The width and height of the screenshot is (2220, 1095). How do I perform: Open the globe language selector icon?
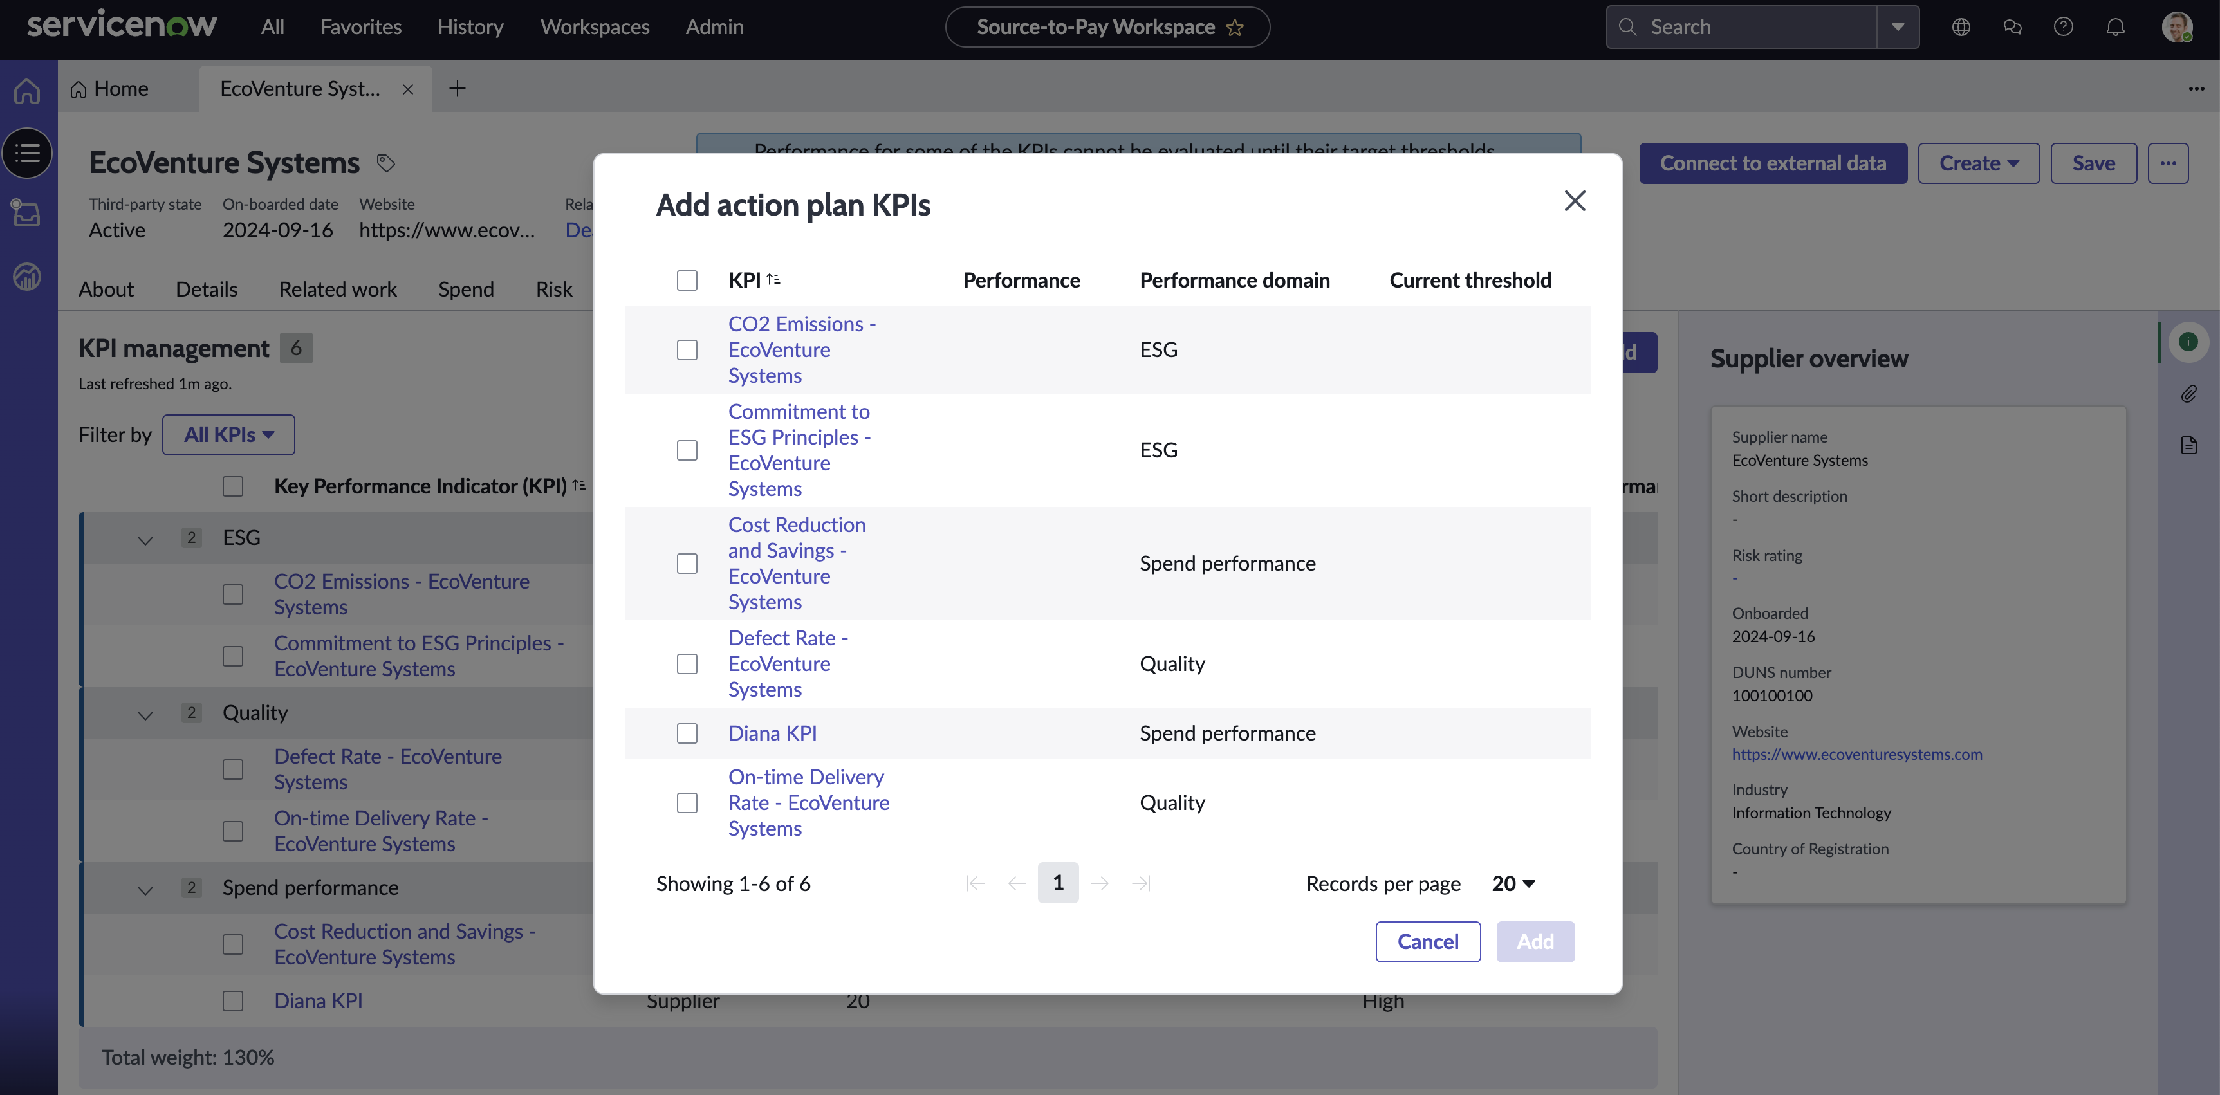[x=1961, y=27]
